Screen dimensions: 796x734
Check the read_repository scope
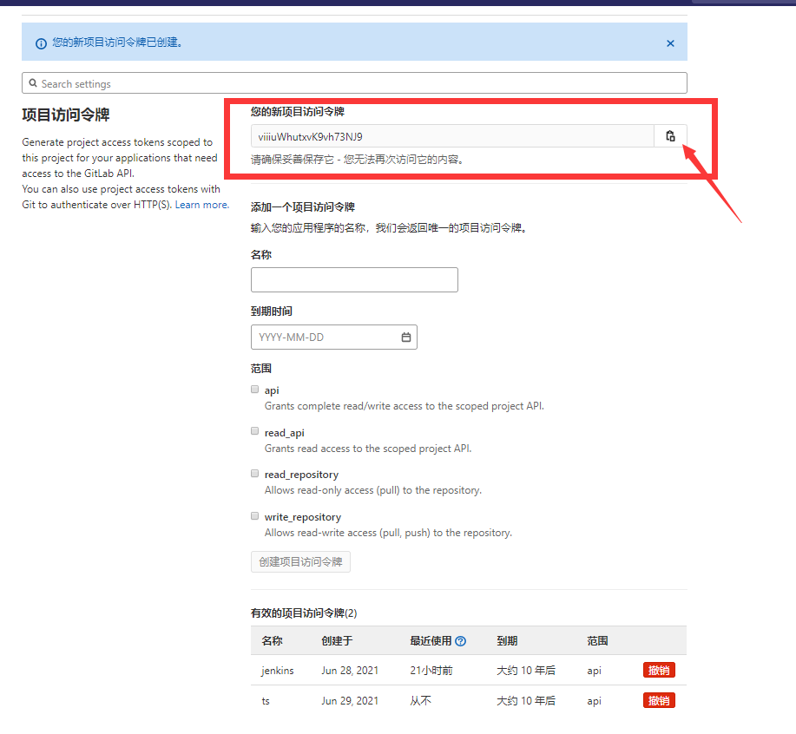254,473
